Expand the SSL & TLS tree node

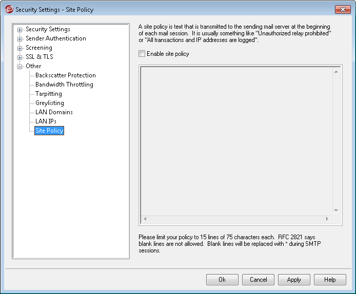click(x=20, y=57)
